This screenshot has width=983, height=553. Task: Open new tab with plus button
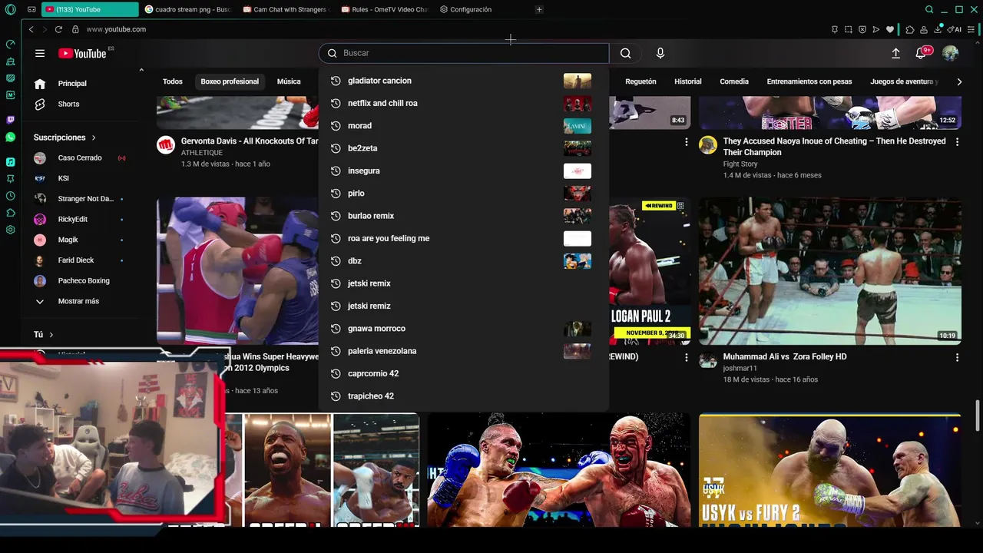(x=539, y=9)
